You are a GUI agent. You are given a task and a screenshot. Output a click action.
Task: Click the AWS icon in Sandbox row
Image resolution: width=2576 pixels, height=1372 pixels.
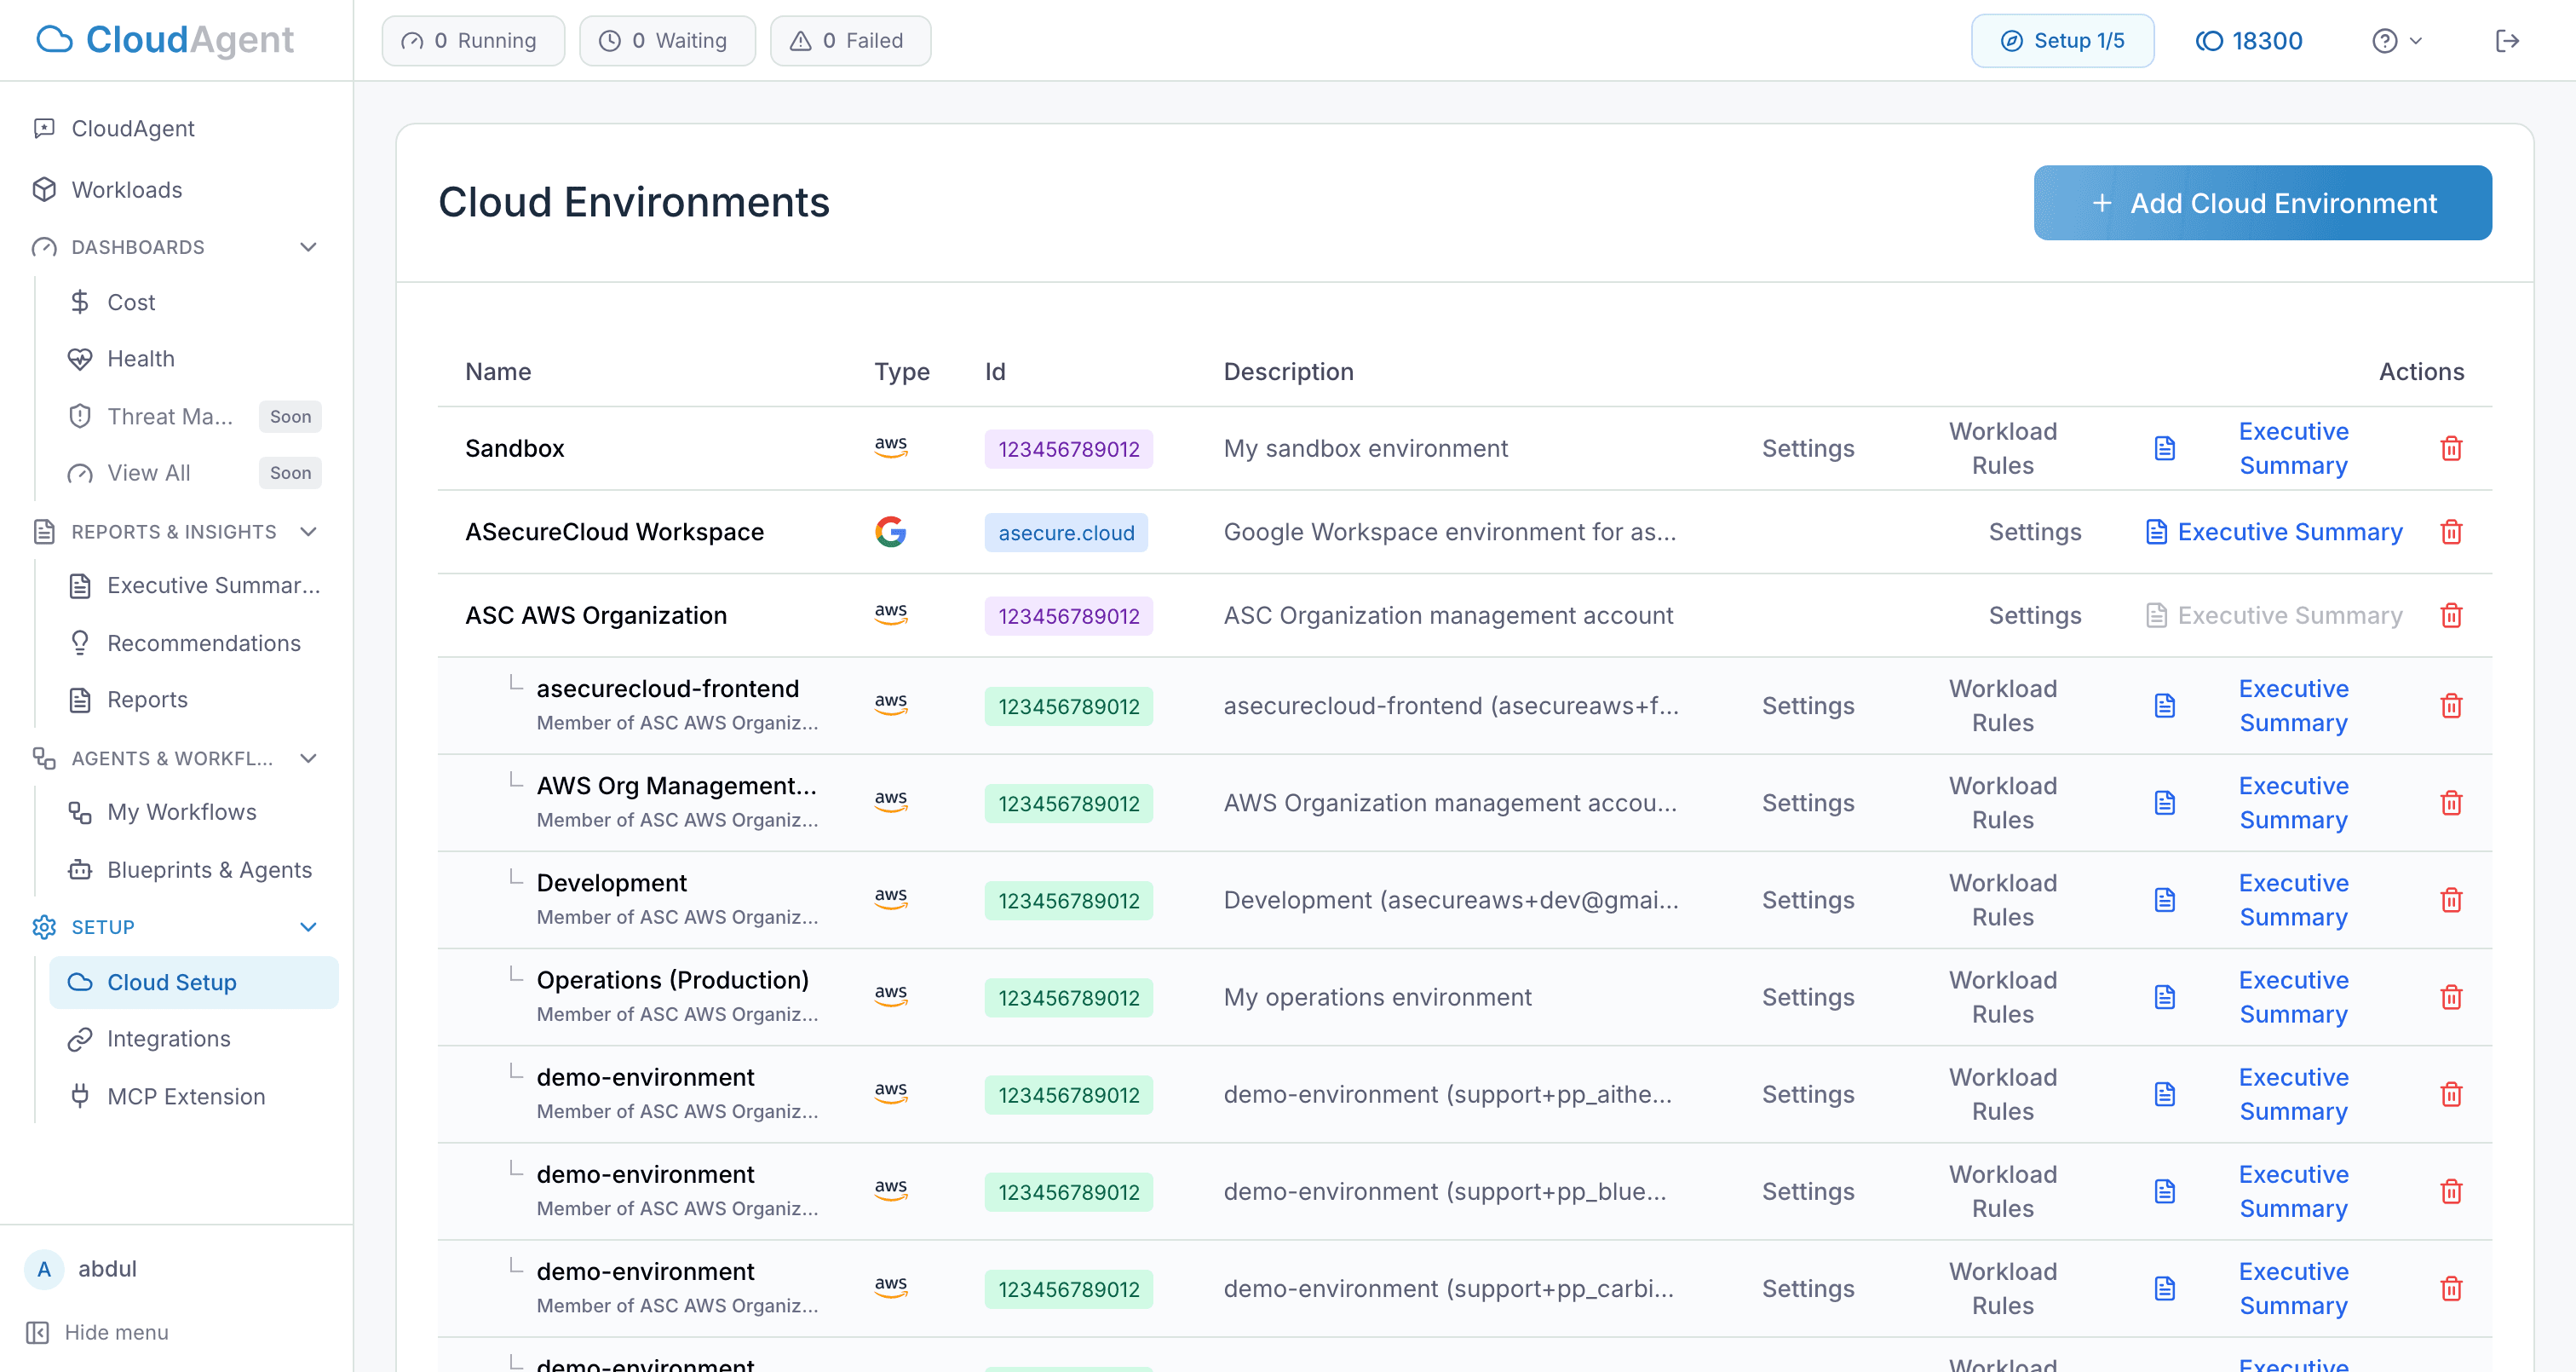pyautogui.click(x=890, y=447)
